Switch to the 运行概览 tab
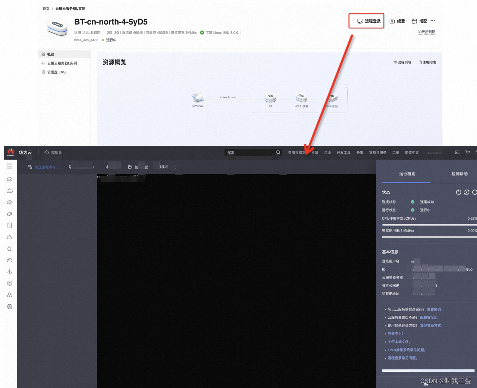Viewport: 477px width, 388px height. point(407,174)
